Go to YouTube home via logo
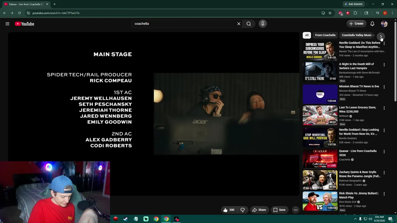Screen dimensions: 397x223 point(25,24)
